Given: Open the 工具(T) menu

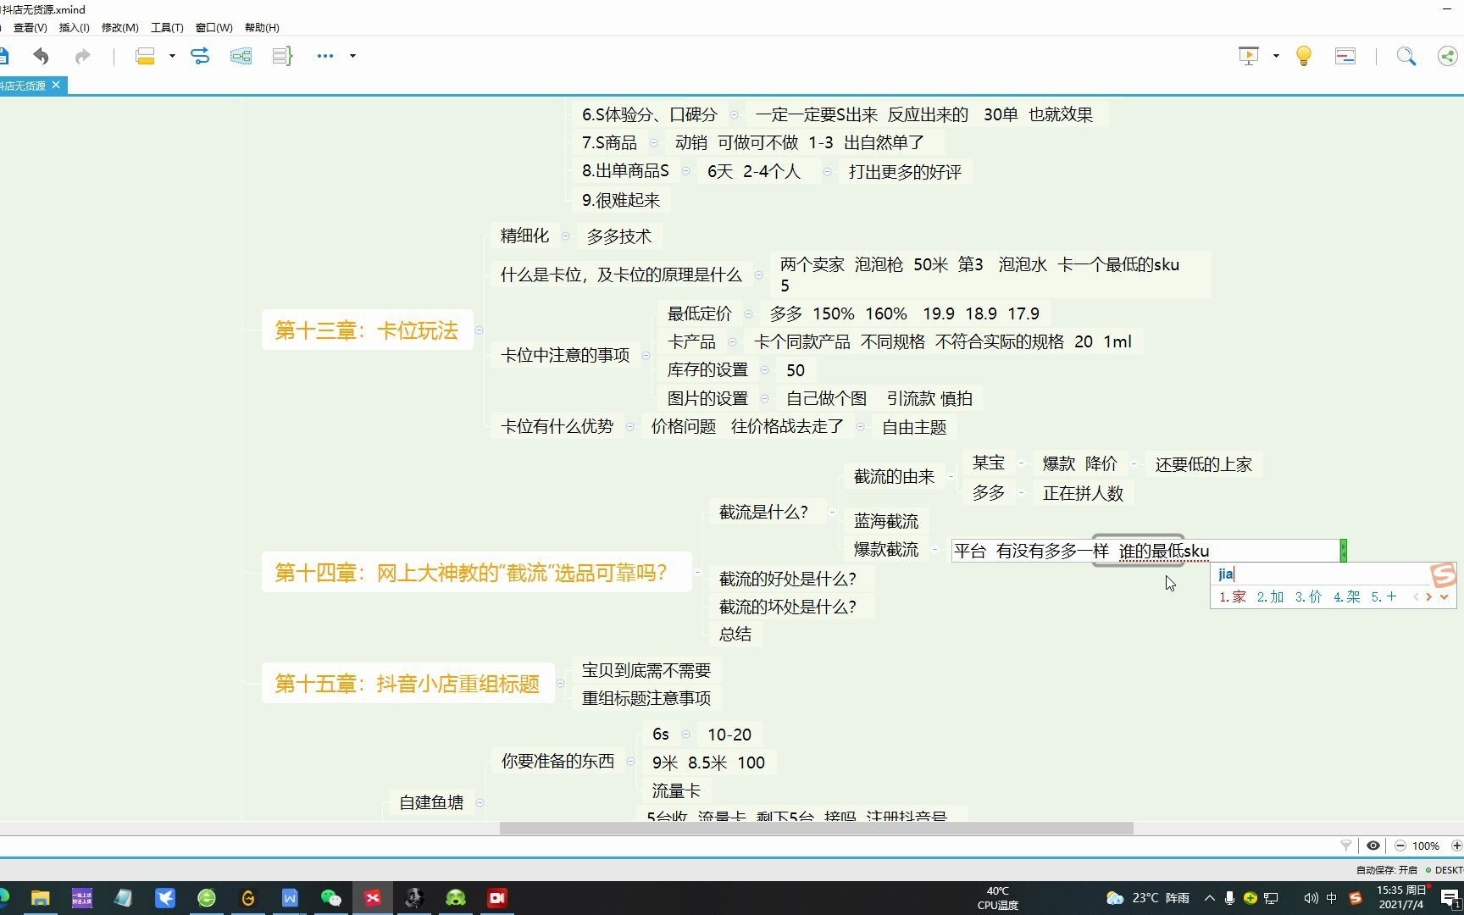Looking at the screenshot, I should coord(167,27).
